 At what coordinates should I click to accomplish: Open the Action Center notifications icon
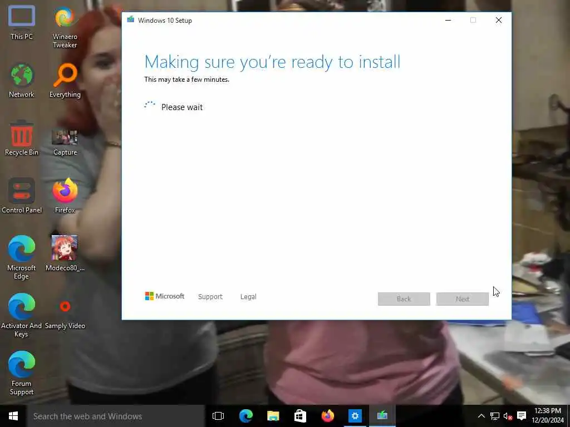(522, 416)
